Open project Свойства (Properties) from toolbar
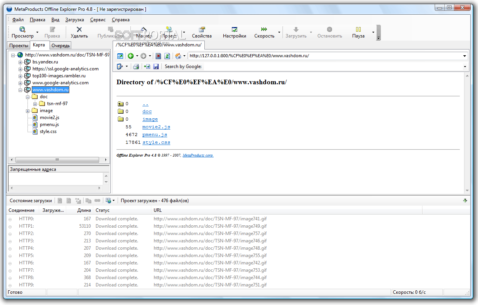 (202, 32)
